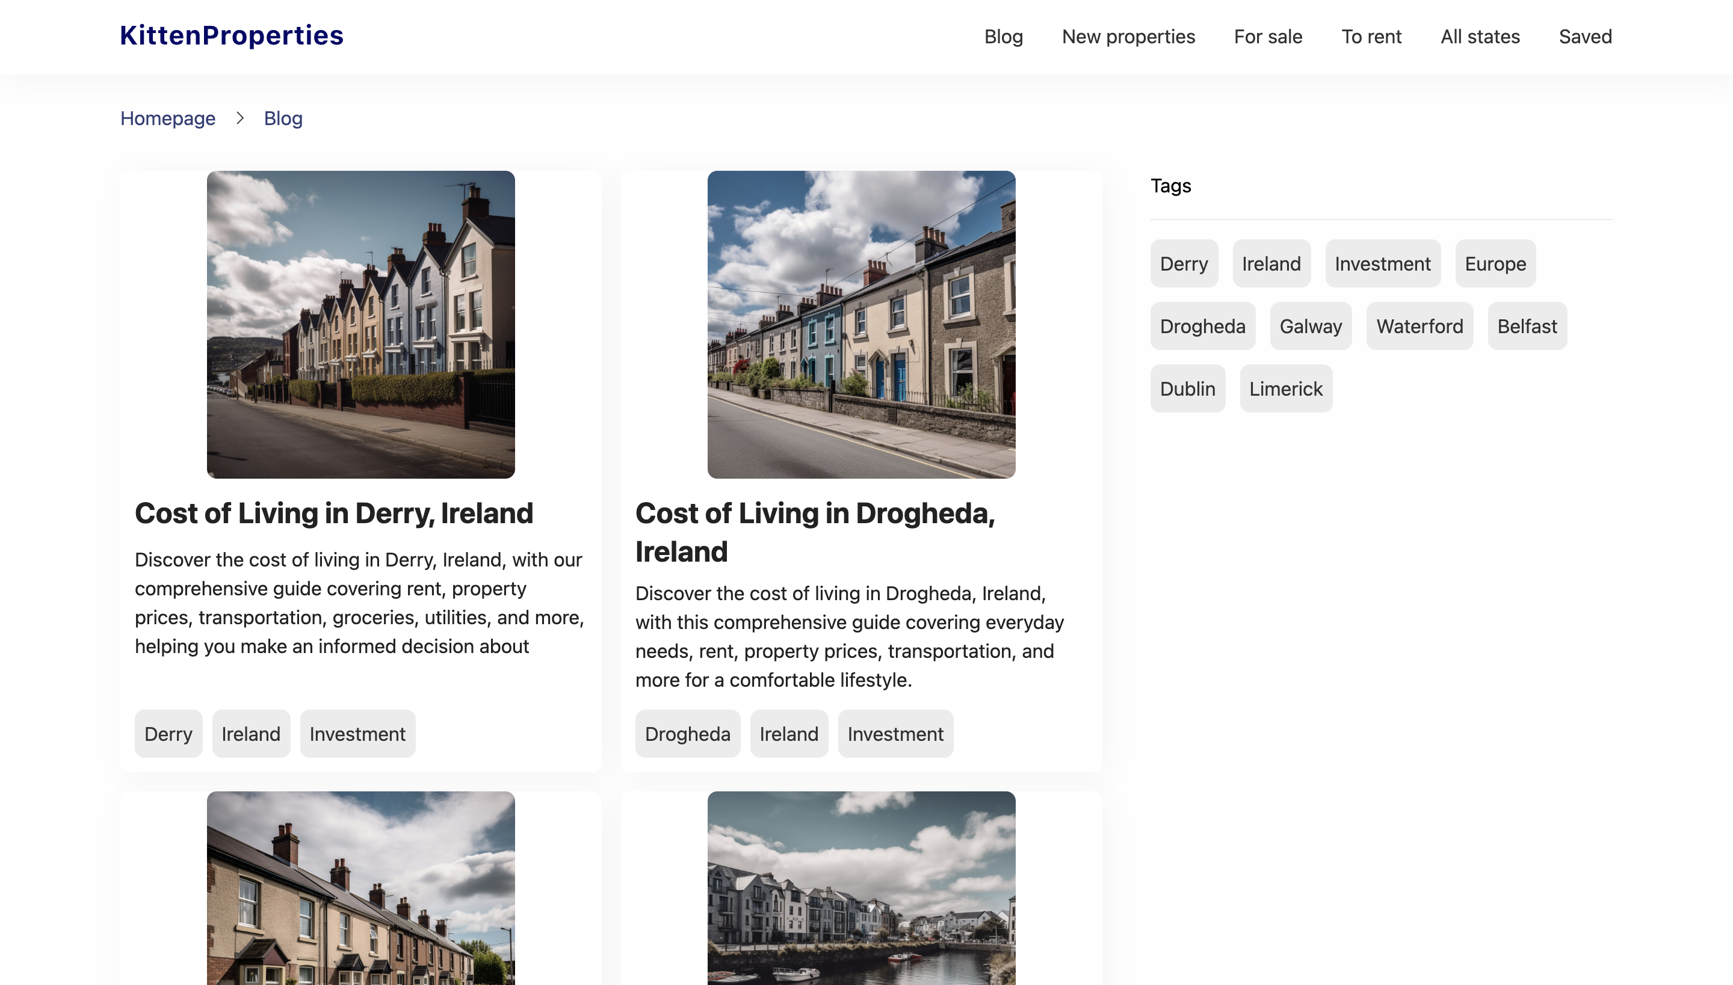Open the Blog menu item in header

[x=1003, y=37]
